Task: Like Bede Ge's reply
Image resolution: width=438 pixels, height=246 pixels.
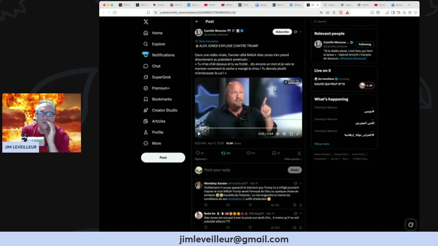Action: point(250,228)
